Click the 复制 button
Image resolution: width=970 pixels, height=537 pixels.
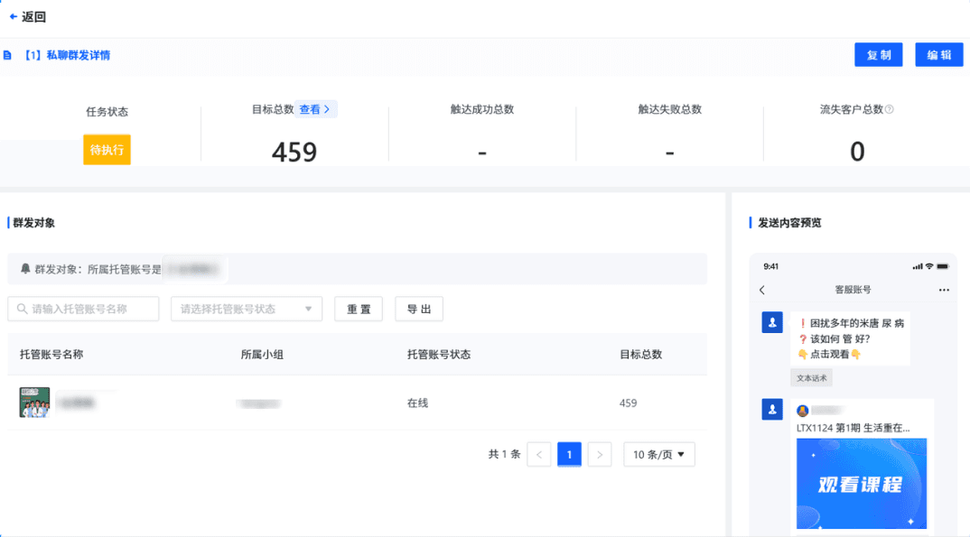click(x=879, y=55)
